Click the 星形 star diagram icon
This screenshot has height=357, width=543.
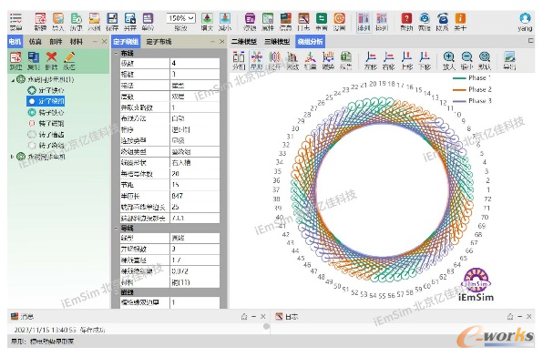point(257,60)
